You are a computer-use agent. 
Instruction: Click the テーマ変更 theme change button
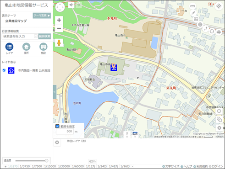[42, 16]
